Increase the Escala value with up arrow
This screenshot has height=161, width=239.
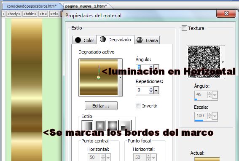tap(210, 114)
